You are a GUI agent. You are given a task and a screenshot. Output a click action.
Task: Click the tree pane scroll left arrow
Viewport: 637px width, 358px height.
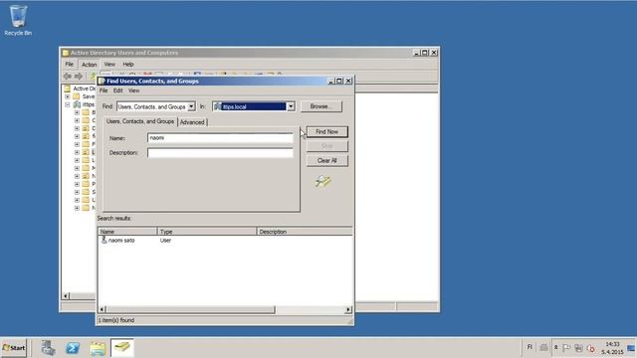click(x=66, y=296)
